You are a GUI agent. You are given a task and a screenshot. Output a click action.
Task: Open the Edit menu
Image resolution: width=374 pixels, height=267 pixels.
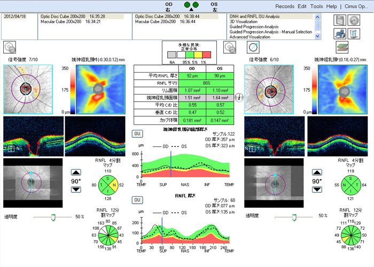coord(302,6)
